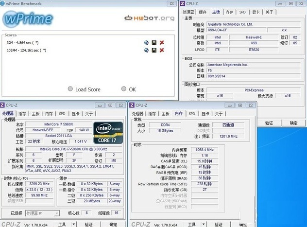Image resolution: width=307 pixels, height=227 pixels.
Task: Click the 1201.9 MHz frequency value
Action: coord(228,136)
